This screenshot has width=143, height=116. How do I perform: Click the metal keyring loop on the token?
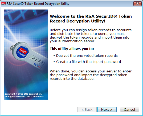tap(12, 48)
